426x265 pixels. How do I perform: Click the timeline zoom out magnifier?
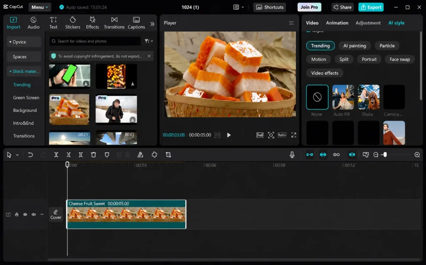pyautogui.click(x=376, y=155)
